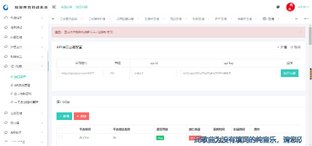This screenshot has height=146, width=312.
Task: Toggle the green 开启 status on AG row
Action: [160, 138]
